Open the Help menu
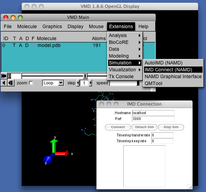206x192 pixels. [143, 26]
